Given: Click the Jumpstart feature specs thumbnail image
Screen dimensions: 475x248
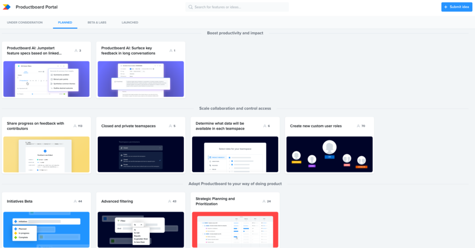Looking at the screenshot, I should tap(46, 79).
